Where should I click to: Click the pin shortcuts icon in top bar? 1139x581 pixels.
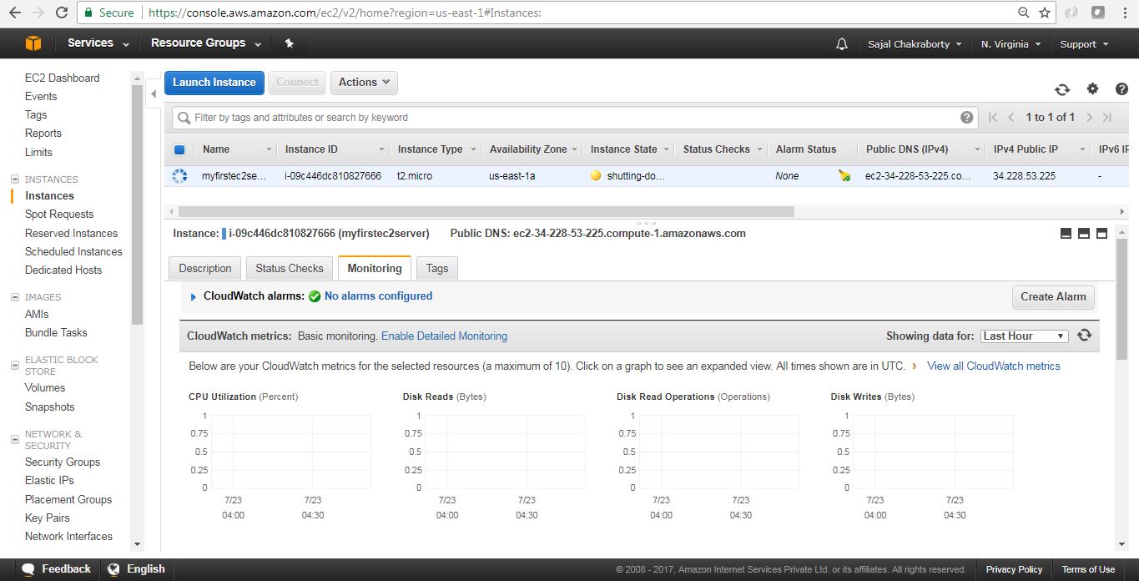point(289,43)
